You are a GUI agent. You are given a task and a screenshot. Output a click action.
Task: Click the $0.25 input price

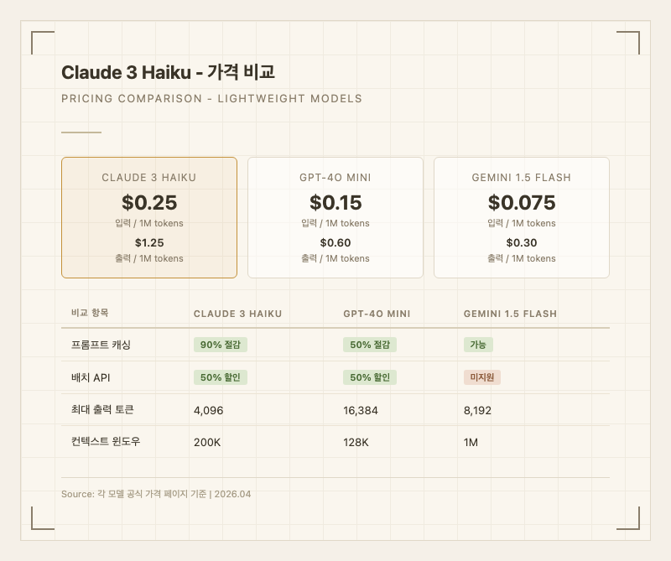[x=149, y=203]
